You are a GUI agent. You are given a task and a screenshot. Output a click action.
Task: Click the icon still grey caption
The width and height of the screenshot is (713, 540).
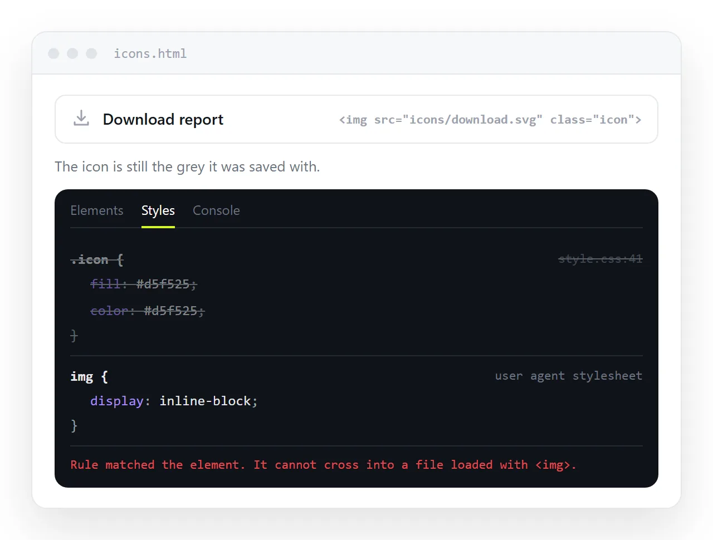pyautogui.click(x=187, y=167)
